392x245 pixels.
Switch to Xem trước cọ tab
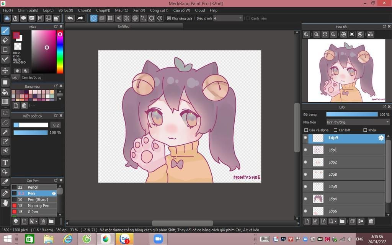tap(31, 77)
